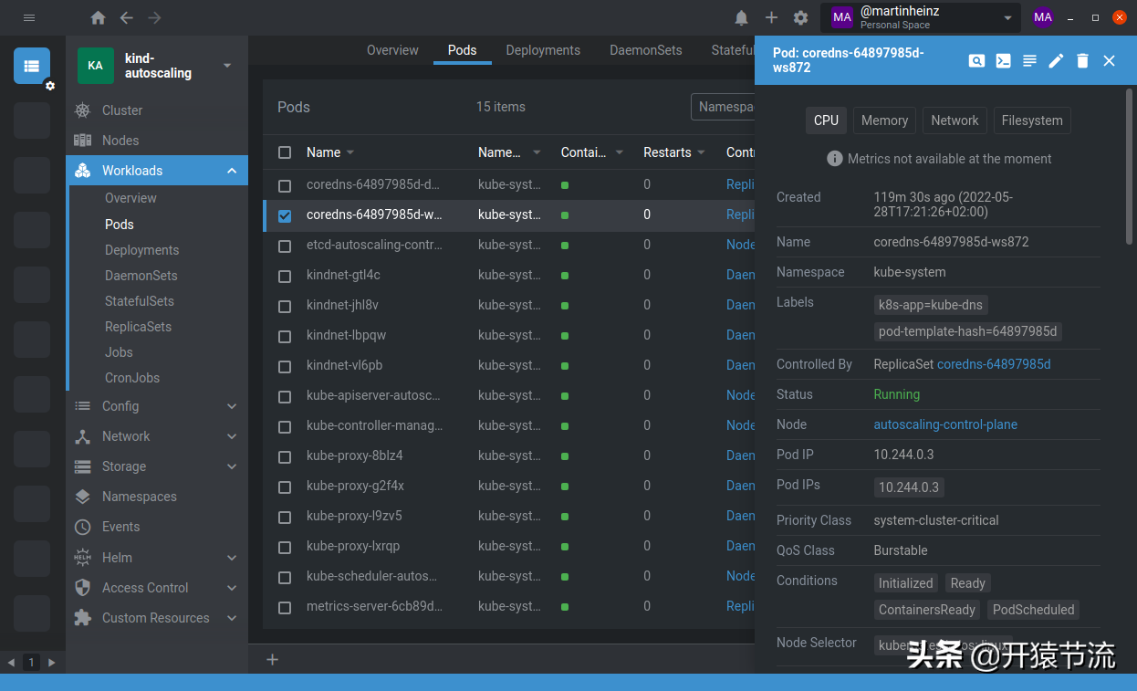
Task: Delete pod using trash icon
Action: tap(1082, 61)
